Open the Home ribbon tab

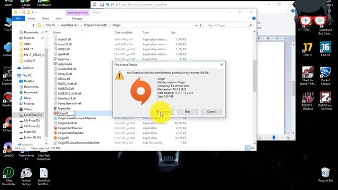pyautogui.click(x=32, y=18)
